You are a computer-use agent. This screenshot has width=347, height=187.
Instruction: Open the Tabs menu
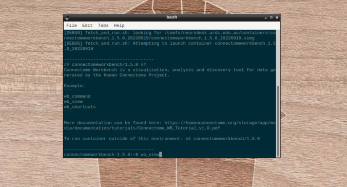click(103, 26)
